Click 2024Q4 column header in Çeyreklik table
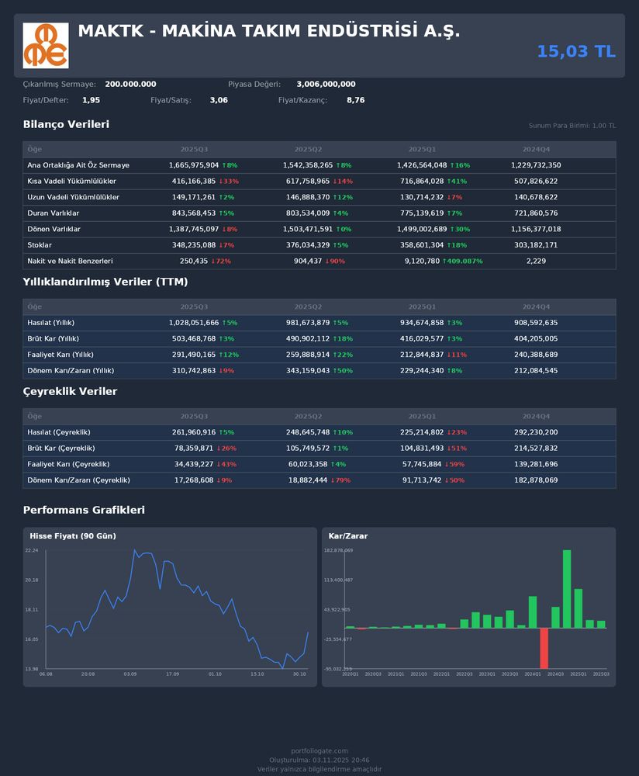Screen dimensions: 639x776 536,417
